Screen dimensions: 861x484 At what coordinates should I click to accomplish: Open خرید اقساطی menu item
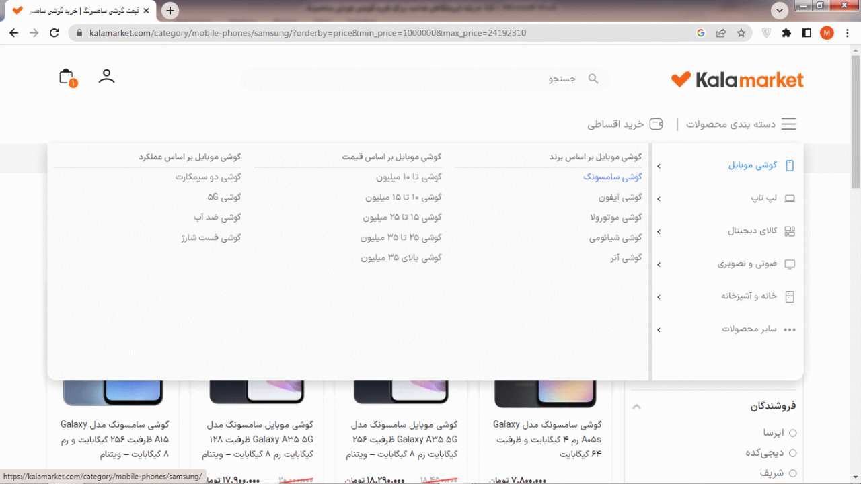pyautogui.click(x=615, y=124)
